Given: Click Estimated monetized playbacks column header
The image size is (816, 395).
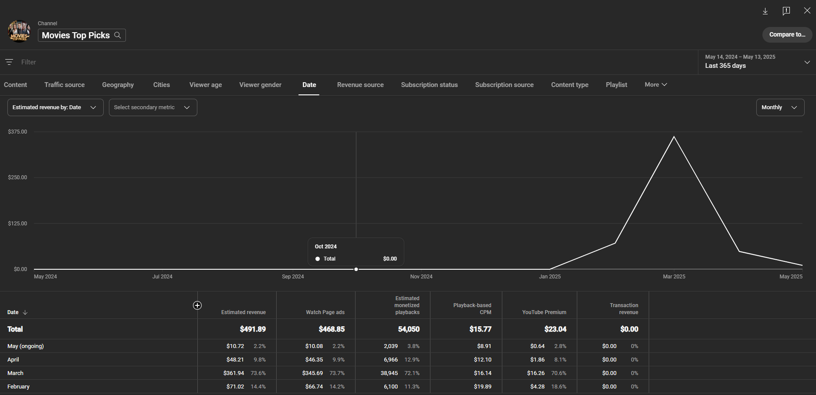Looking at the screenshot, I should pyautogui.click(x=407, y=305).
